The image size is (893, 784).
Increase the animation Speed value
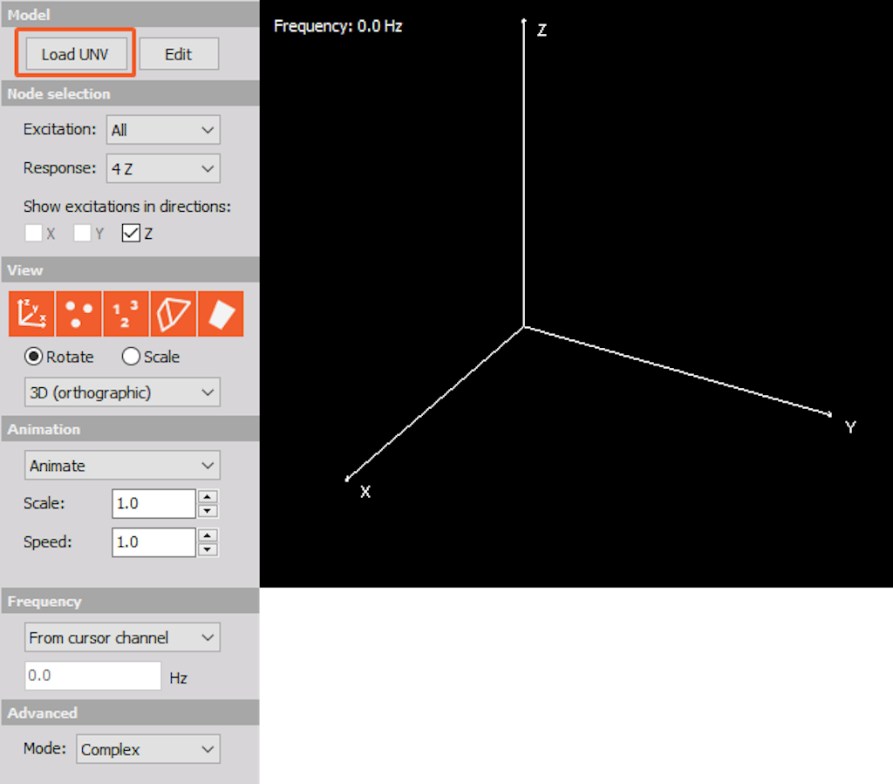[208, 535]
